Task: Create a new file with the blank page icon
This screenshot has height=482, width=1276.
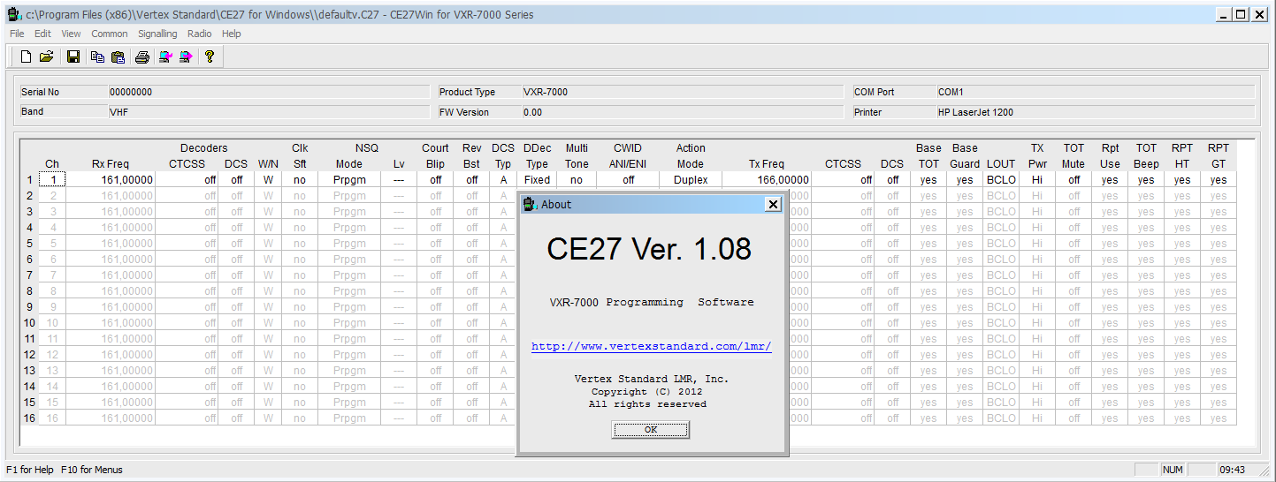Action: [27, 56]
